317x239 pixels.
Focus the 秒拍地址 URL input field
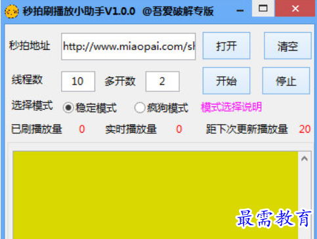[129, 47]
